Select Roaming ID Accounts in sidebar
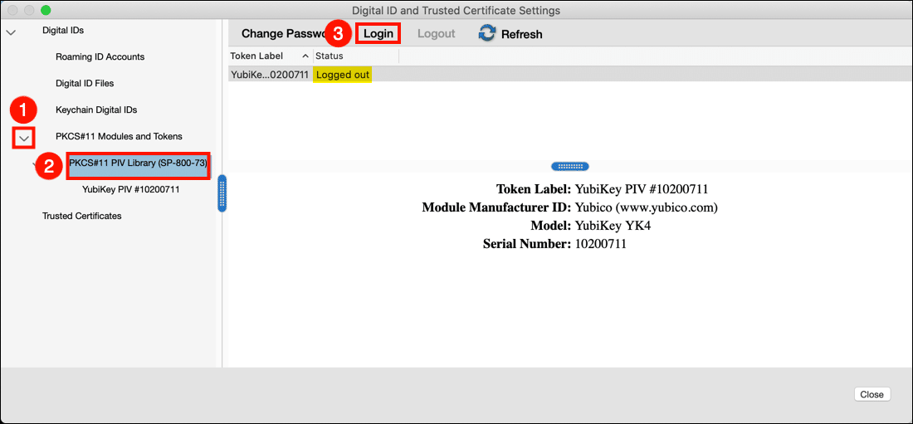Image resolution: width=913 pixels, height=424 pixels. (100, 57)
